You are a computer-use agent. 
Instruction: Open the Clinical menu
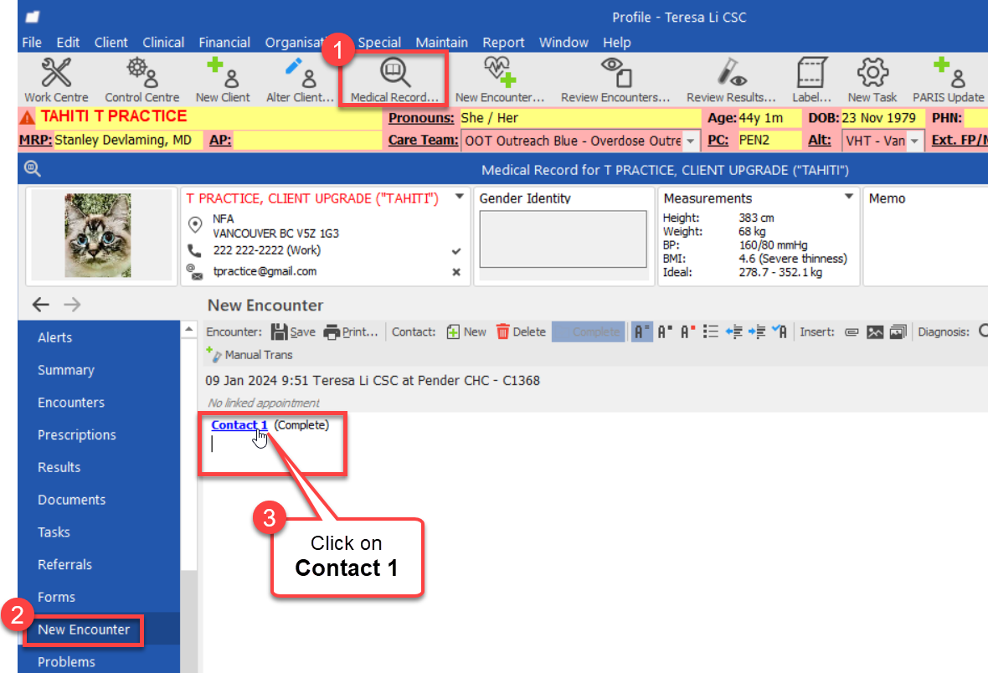163,42
